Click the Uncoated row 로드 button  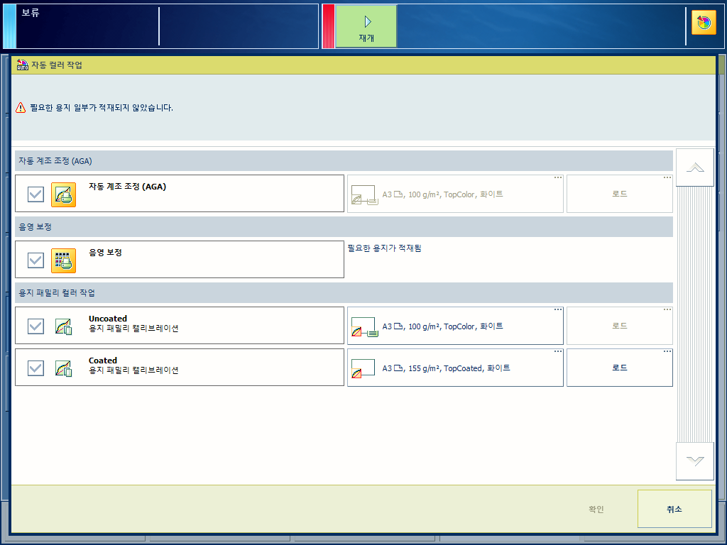click(x=619, y=326)
